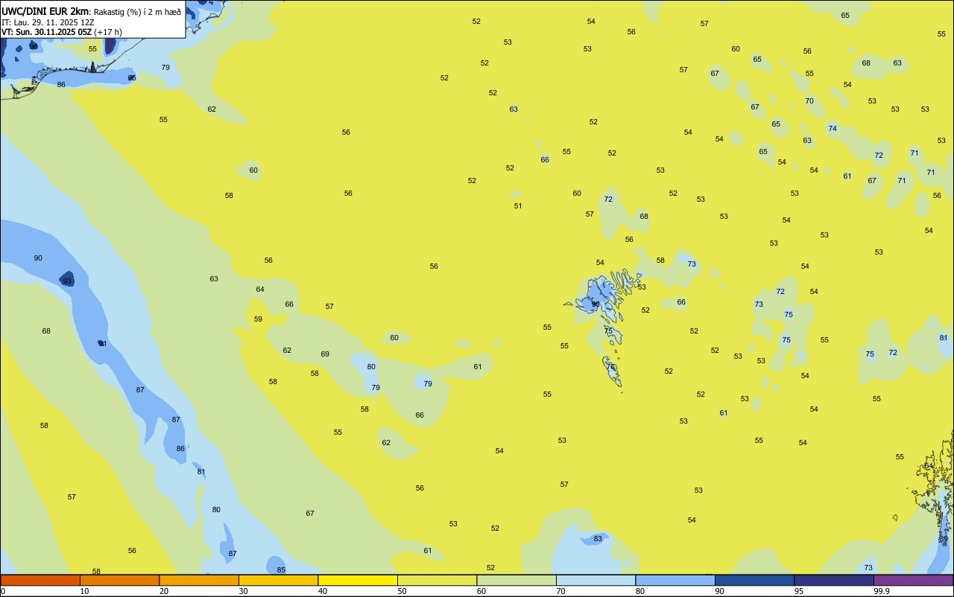Screen dimensions: 954x597
Task: Click the 99.9 tick label on the legend
Action: pyautogui.click(x=882, y=591)
